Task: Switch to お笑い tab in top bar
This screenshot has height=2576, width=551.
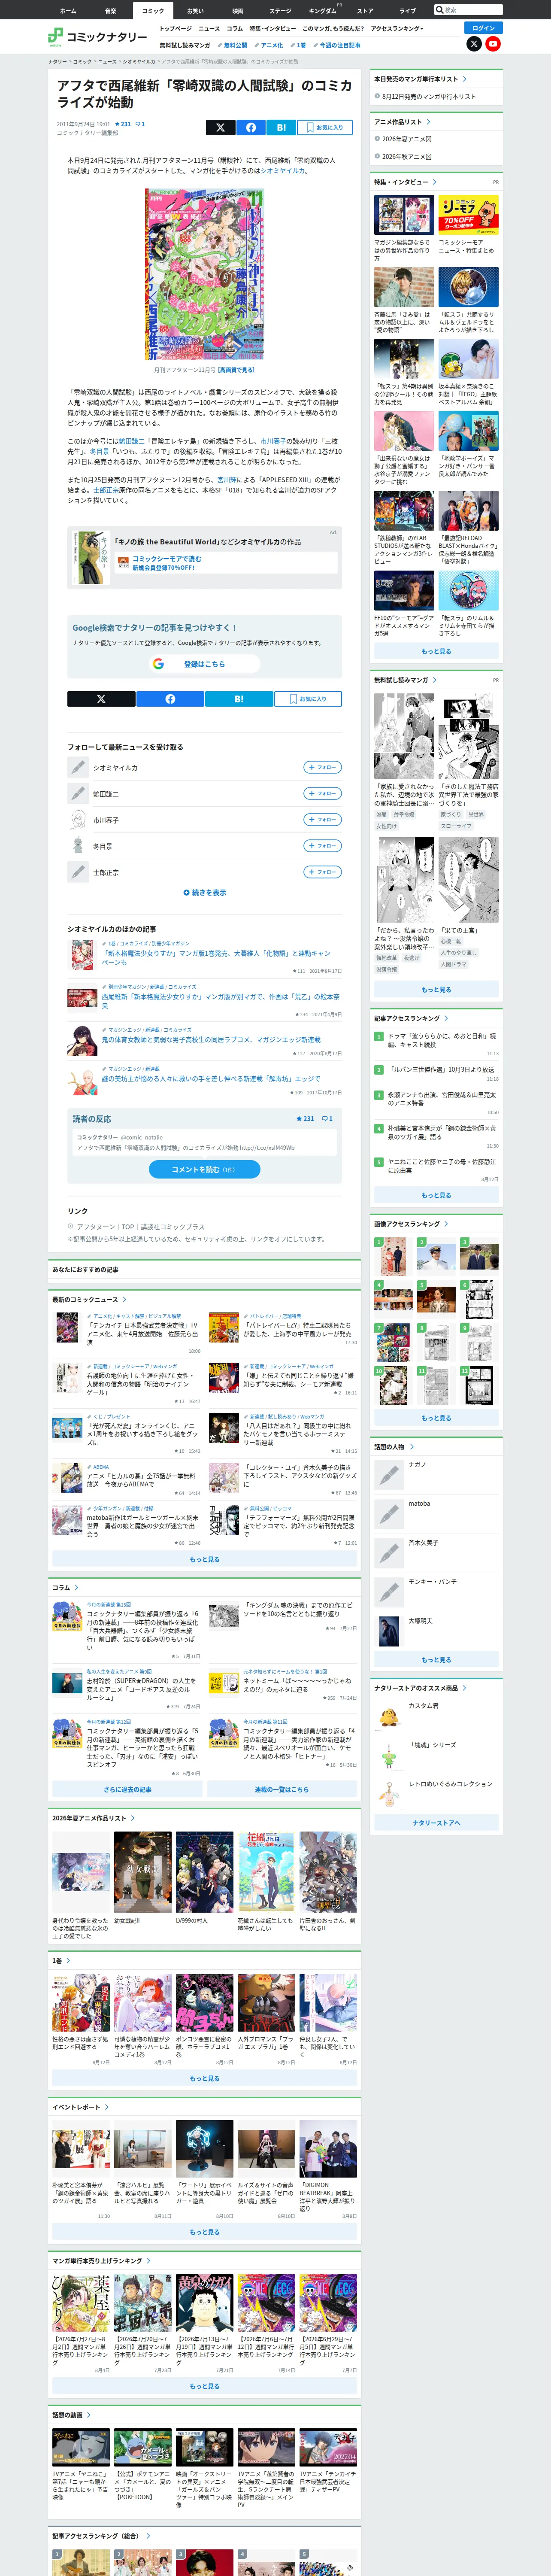Action: [x=195, y=11]
